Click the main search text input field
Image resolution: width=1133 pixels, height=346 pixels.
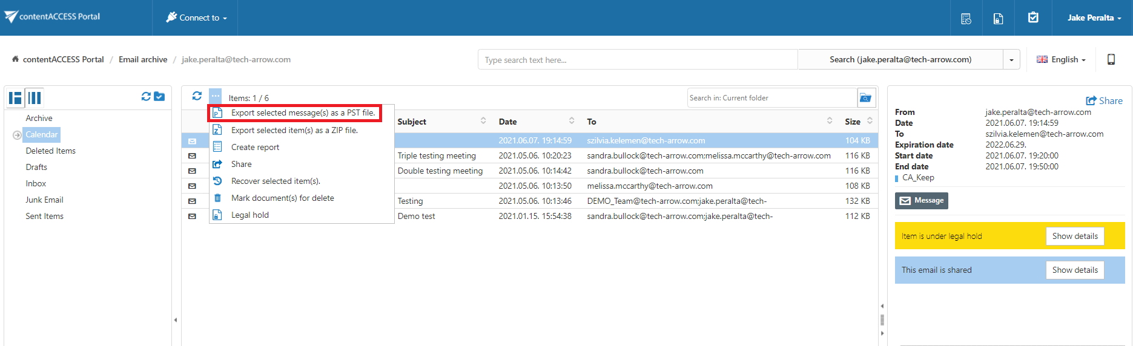(637, 60)
